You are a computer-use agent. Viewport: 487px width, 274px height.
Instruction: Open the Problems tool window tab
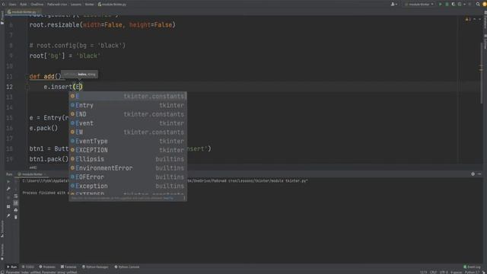(47, 267)
